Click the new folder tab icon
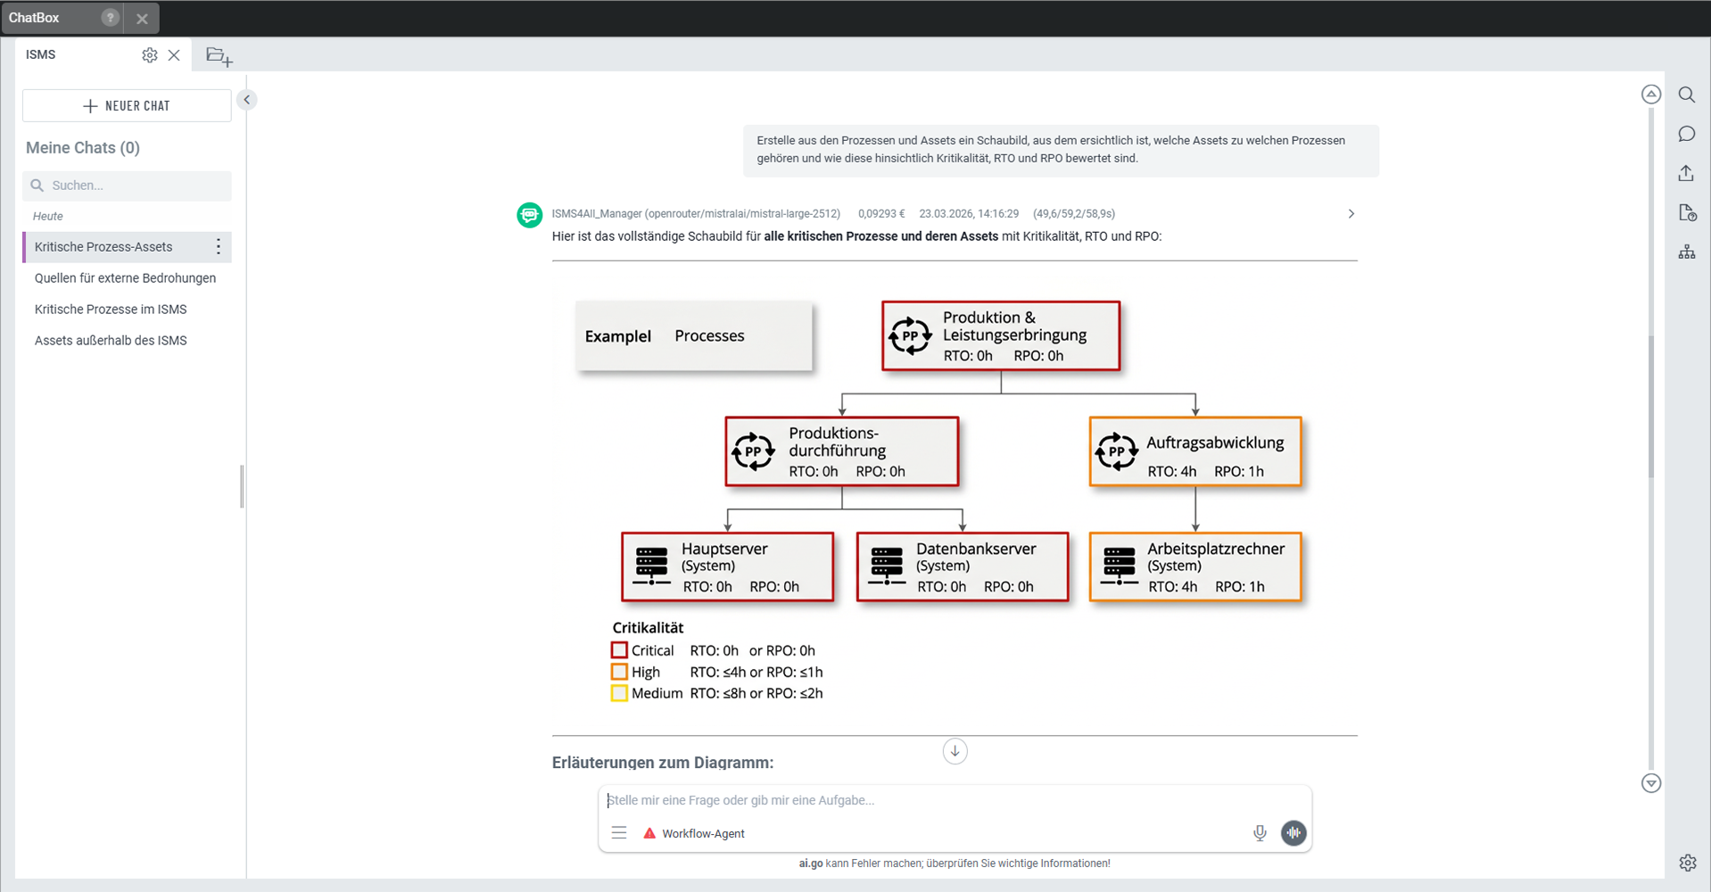 pyautogui.click(x=219, y=56)
